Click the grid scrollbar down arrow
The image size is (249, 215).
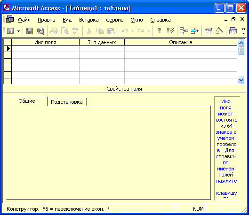[x=241, y=80]
